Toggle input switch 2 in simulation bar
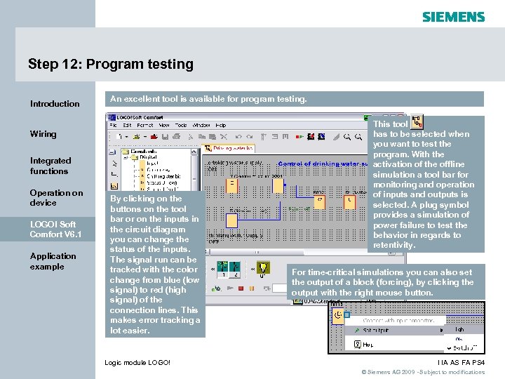 pos(235,268)
